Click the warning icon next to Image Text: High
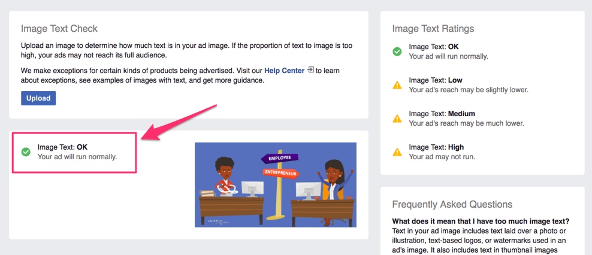 tap(397, 152)
